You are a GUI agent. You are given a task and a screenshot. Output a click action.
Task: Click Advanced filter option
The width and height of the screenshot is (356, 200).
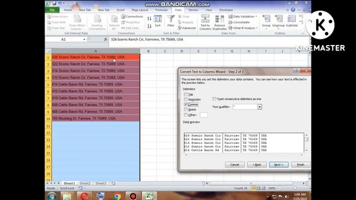[187, 28]
